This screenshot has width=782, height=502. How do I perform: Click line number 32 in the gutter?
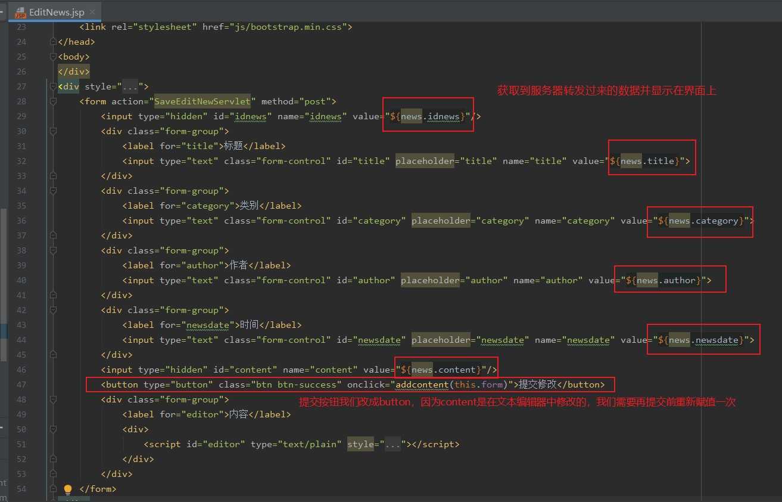[21, 161]
